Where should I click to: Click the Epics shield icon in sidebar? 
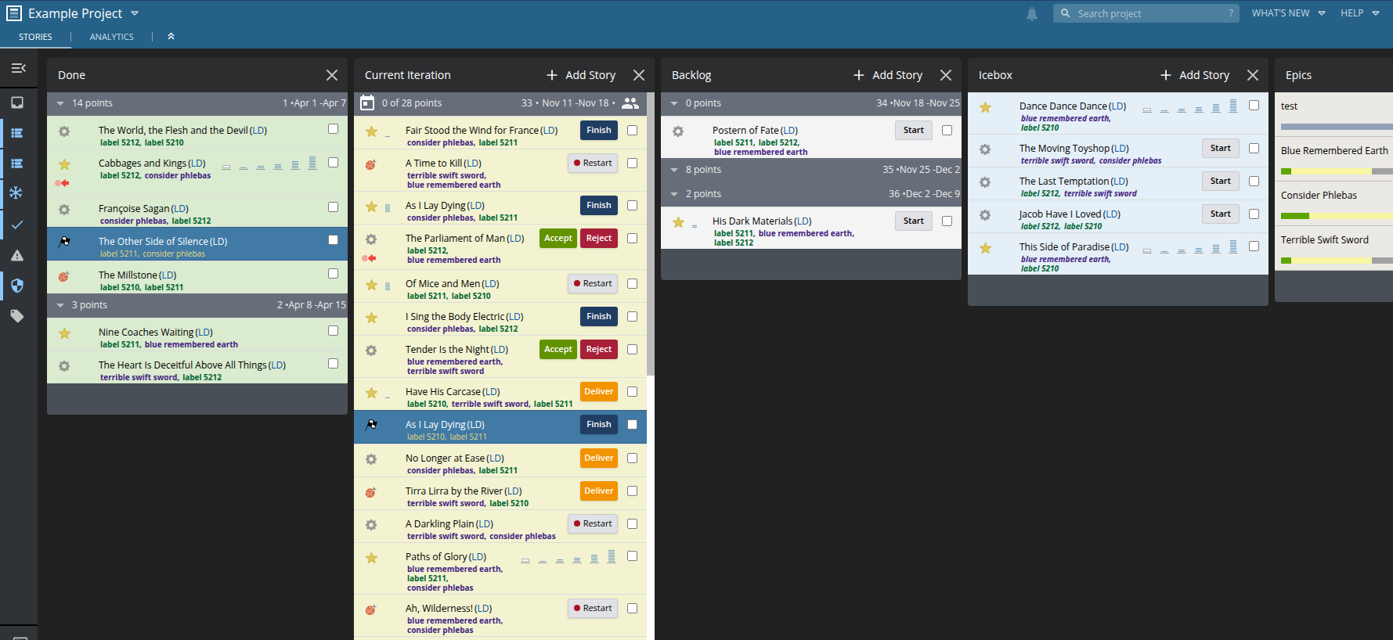coord(17,286)
